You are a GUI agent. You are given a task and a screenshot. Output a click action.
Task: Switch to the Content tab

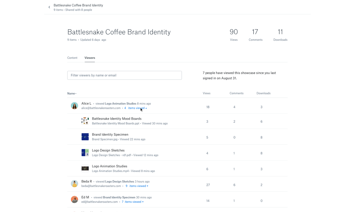tap(72, 58)
